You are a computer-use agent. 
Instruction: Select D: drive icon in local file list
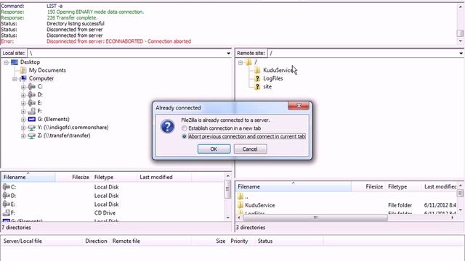tap(7, 195)
